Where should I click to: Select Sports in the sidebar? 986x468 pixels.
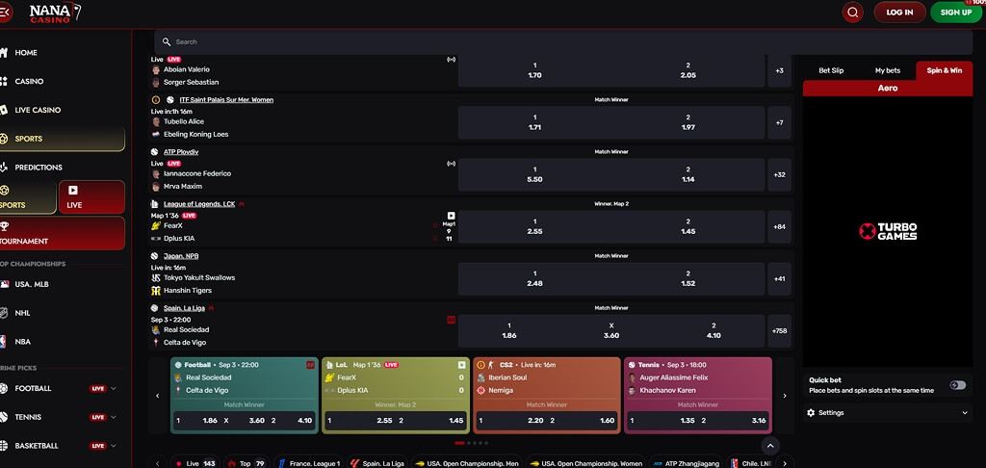63,139
